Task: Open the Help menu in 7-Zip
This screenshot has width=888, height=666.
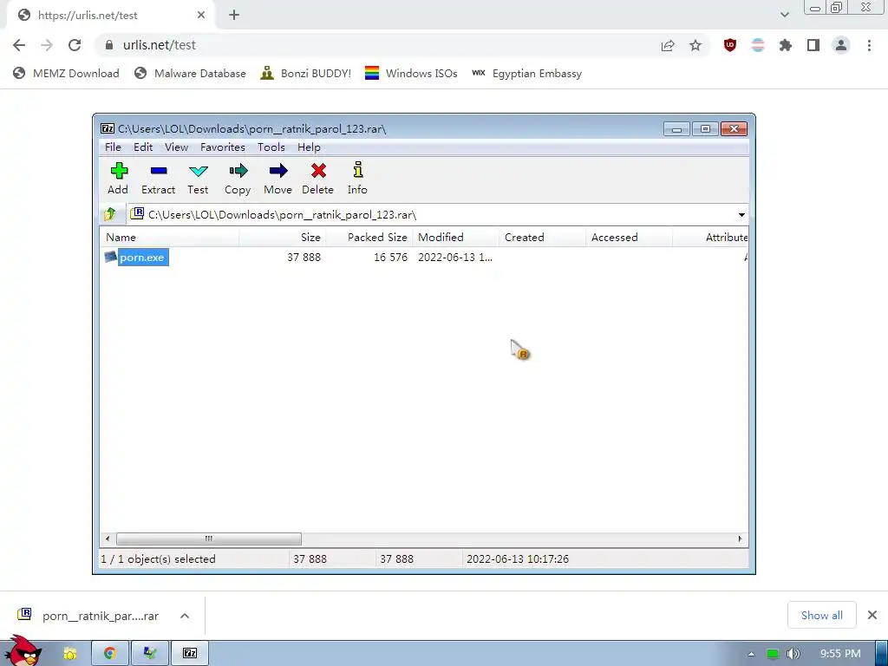Action: click(309, 147)
